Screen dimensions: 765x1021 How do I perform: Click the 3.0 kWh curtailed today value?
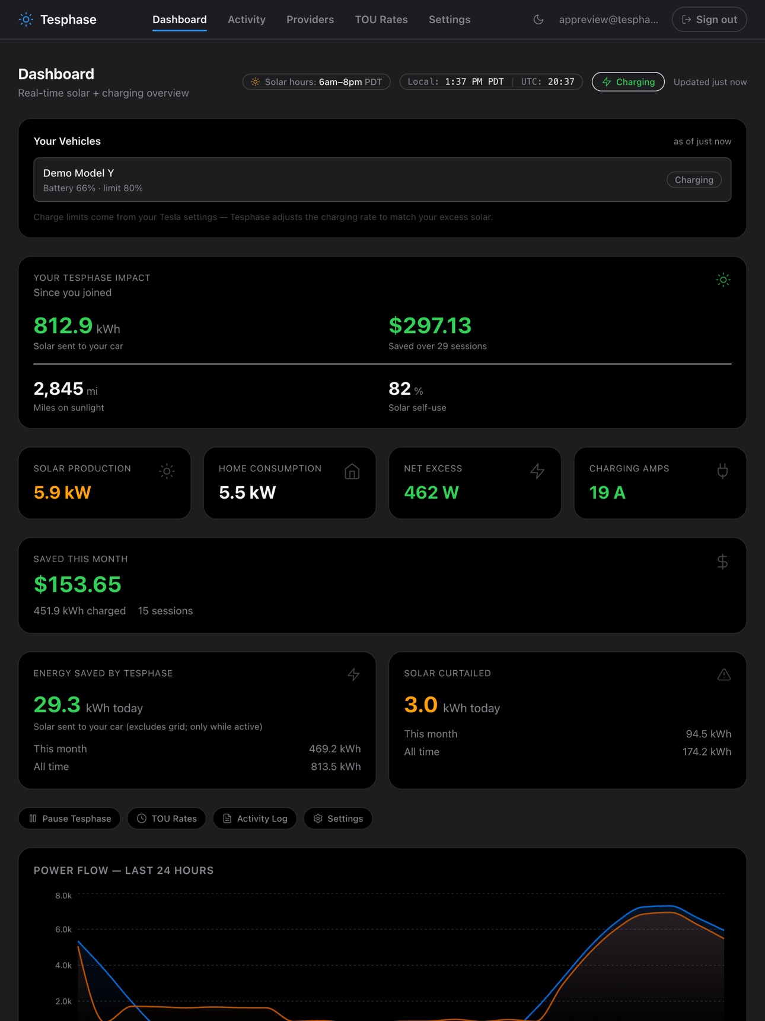(452, 705)
